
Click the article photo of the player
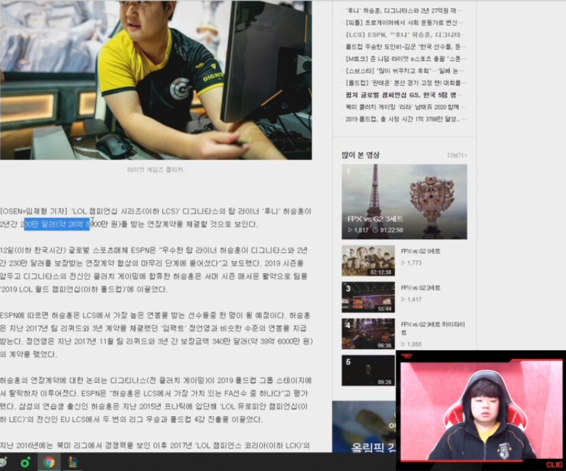156,75
